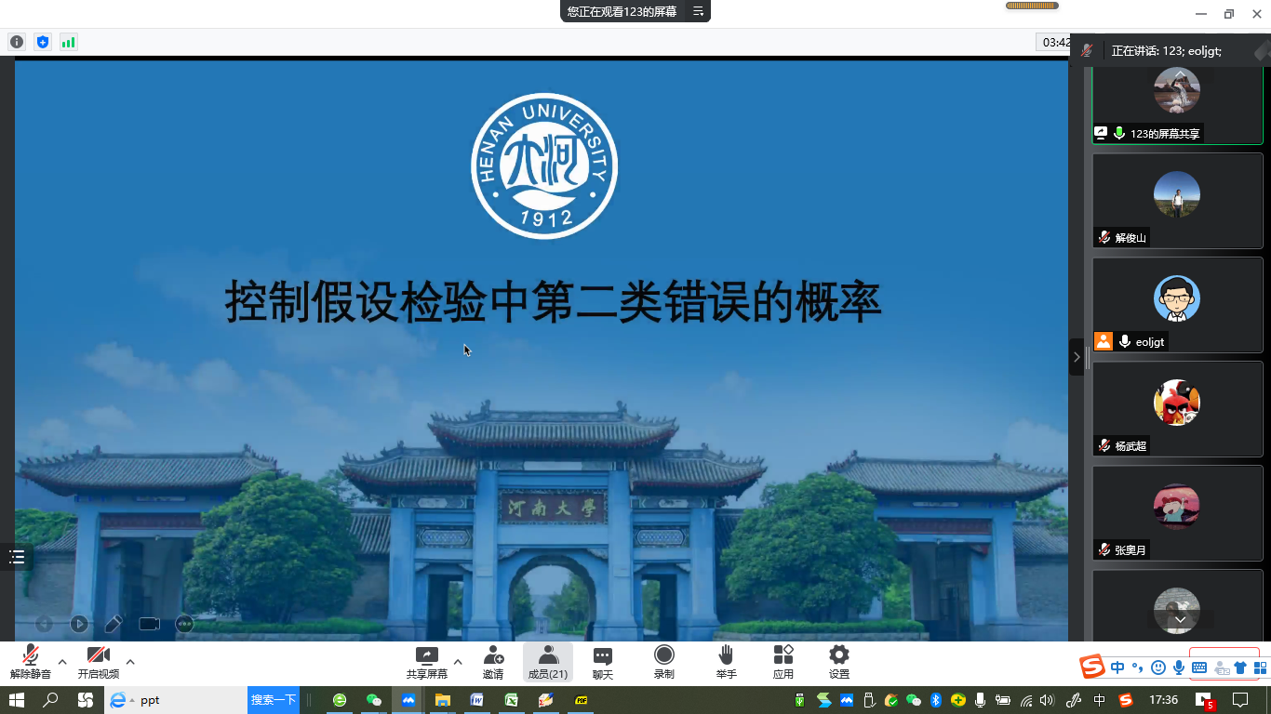Click the blue security shield icon
The height and width of the screenshot is (714, 1271).
tap(42, 42)
